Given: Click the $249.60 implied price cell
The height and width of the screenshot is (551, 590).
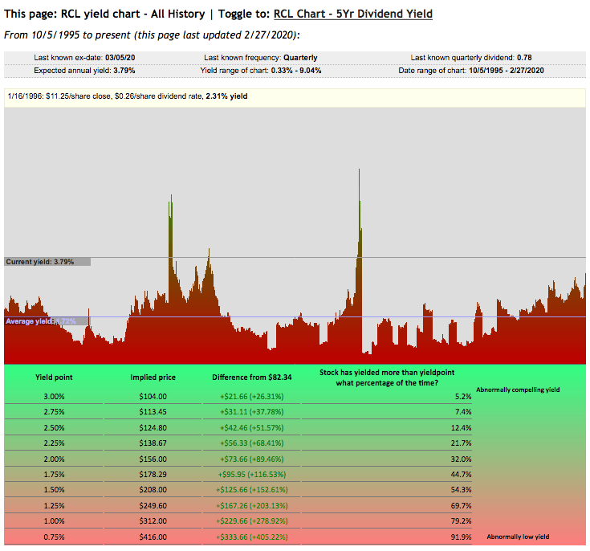Looking at the screenshot, I should [153, 506].
